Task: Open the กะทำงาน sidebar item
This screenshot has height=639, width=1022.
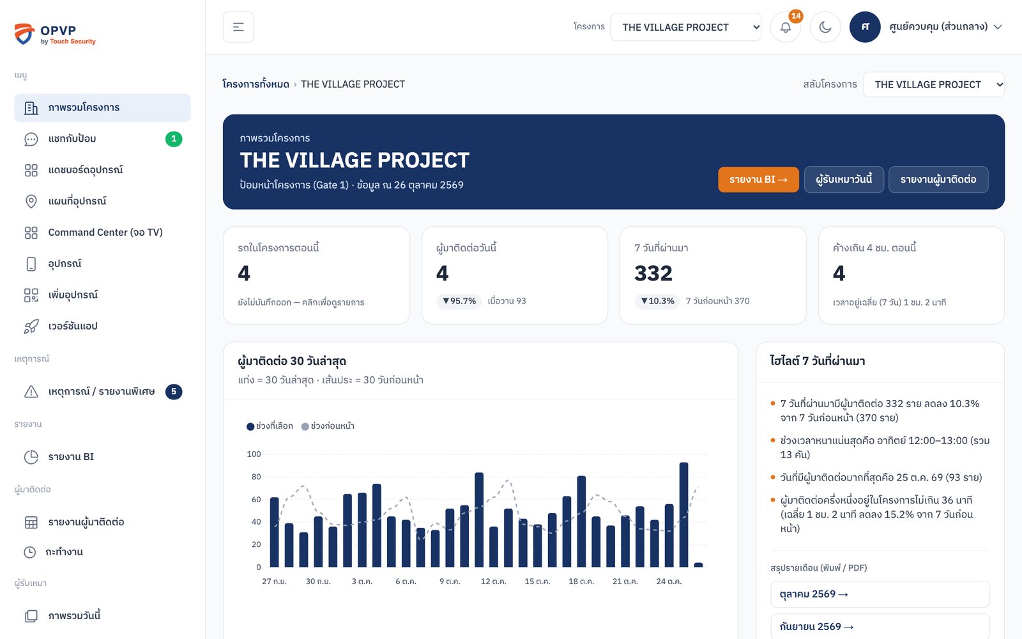Action: pyautogui.click(x=102, y=552)
